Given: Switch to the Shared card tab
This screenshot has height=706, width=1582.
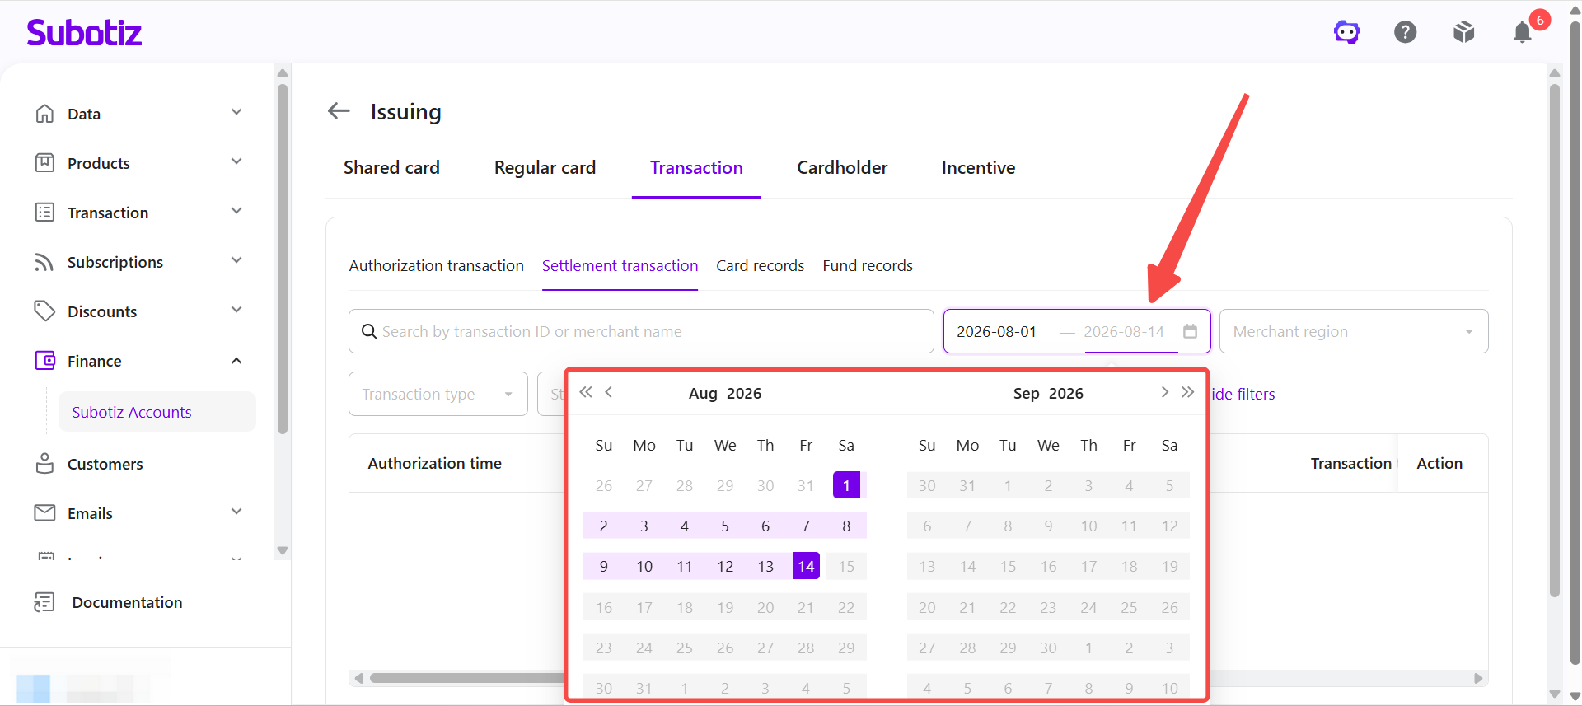Looking at the screenshot, I should pyautogui.click(x=391, y=167).
